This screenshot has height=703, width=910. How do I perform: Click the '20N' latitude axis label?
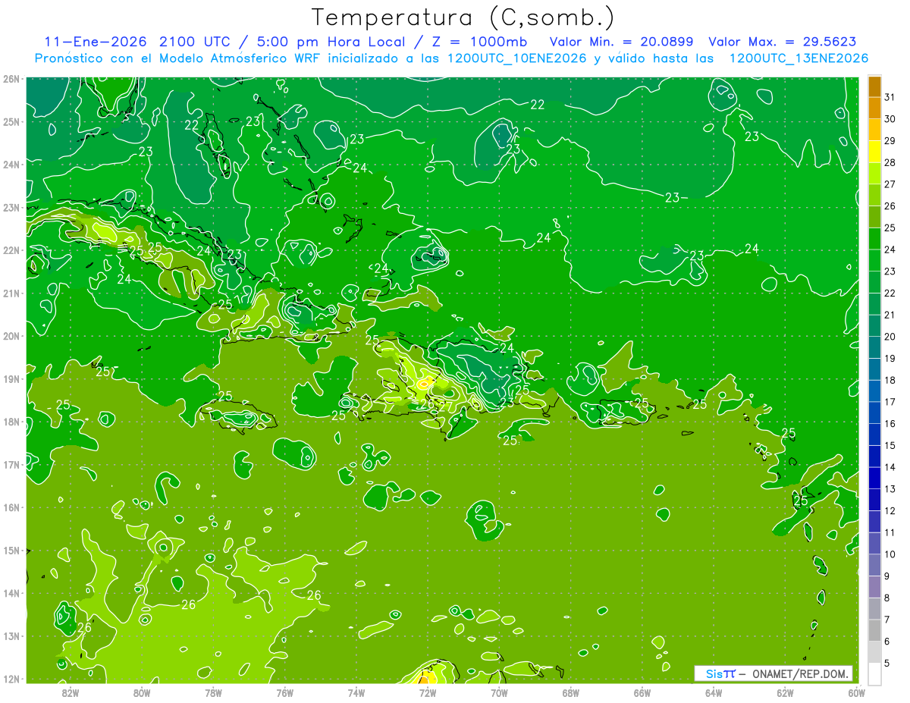(11, 336)
